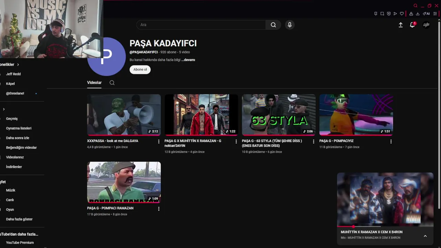Open Oynatma listeleri in sidebar

[19, 128]
